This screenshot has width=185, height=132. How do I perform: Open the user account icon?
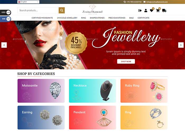point(146,11)
